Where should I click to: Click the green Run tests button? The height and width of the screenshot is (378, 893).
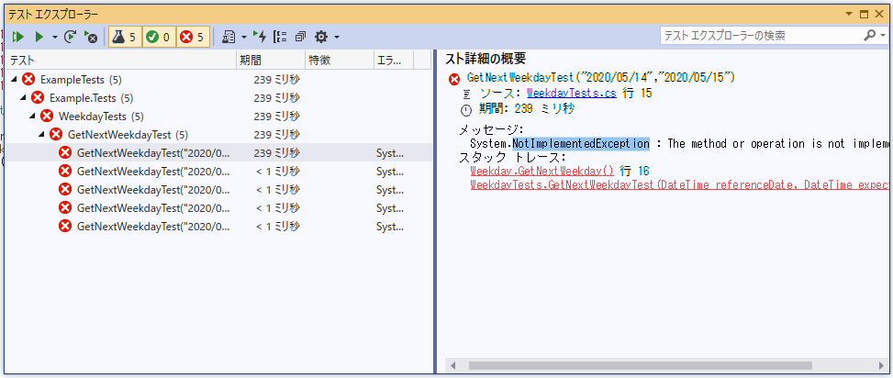[39, 37]
